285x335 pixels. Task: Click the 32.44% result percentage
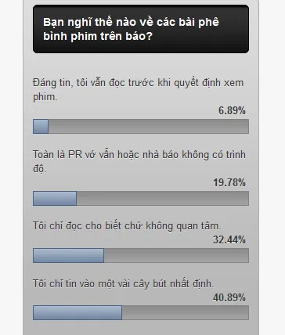coord(229,240)
